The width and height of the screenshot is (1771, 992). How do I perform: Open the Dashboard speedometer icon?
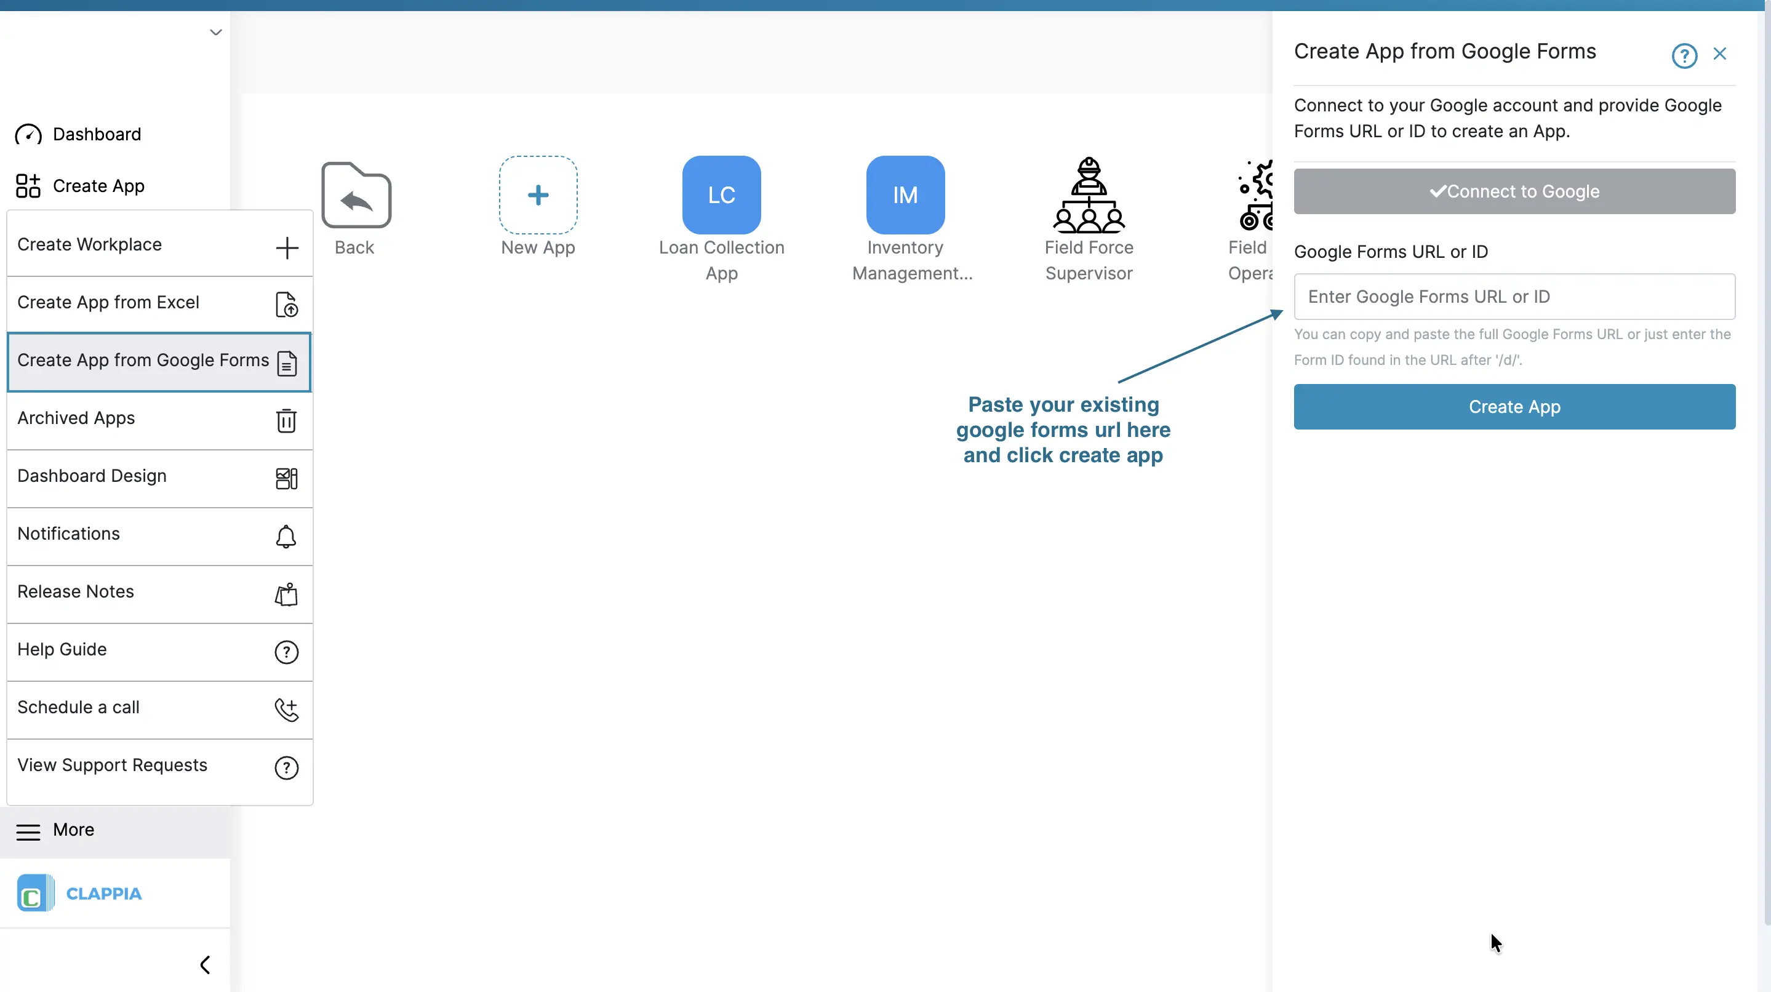tap(28, 134)
